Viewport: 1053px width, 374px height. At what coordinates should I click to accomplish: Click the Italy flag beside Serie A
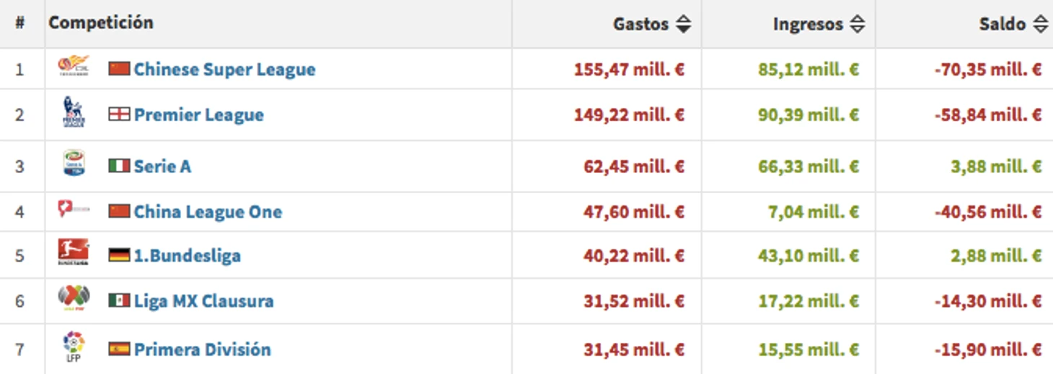click(x=119, y=166)
